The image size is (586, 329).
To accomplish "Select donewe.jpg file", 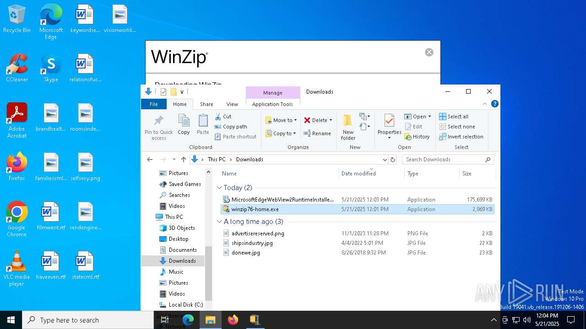I will (x=357, y=253).
